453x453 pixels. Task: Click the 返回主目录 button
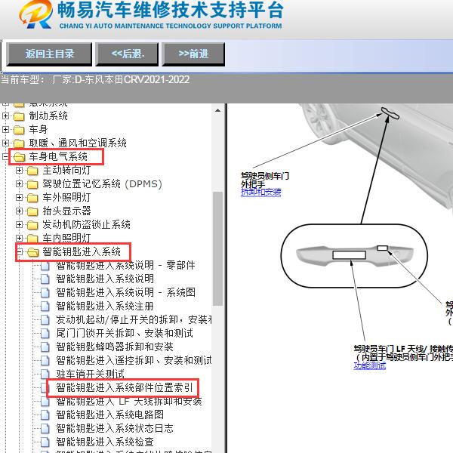(49, 54)
